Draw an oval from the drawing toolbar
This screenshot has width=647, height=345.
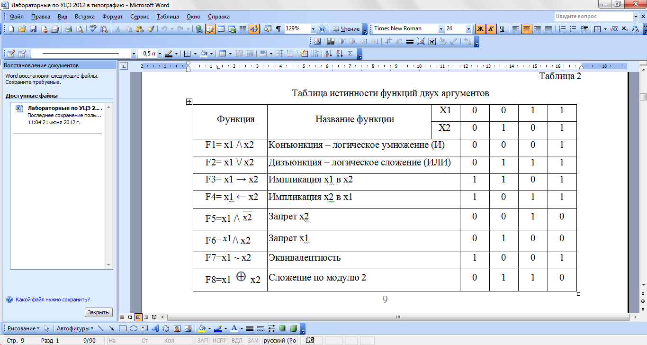click(x=134, y=328)
